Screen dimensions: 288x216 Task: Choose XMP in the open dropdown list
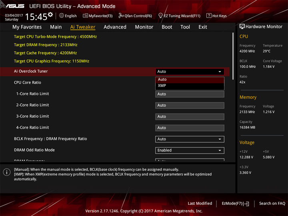190,86
